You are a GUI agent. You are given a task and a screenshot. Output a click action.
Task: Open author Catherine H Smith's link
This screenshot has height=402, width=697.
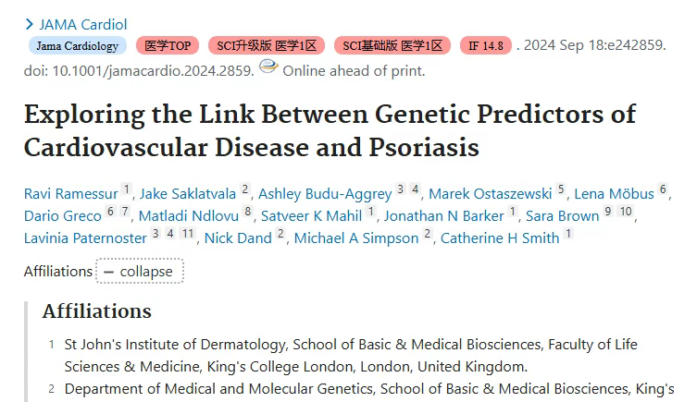coord(500,238)
